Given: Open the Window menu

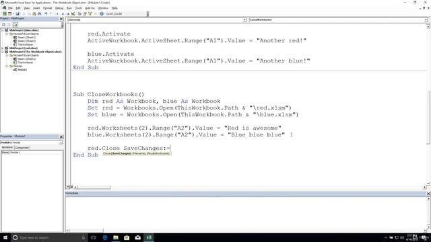Looking at the screenshot, I should pos(103,8).
